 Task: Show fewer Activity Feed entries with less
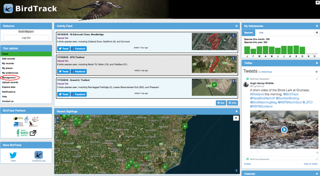[221, 103]
